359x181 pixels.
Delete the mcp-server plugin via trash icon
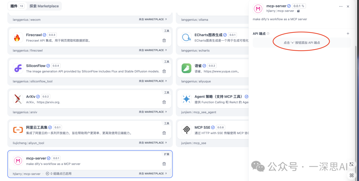tap(164, 164)
